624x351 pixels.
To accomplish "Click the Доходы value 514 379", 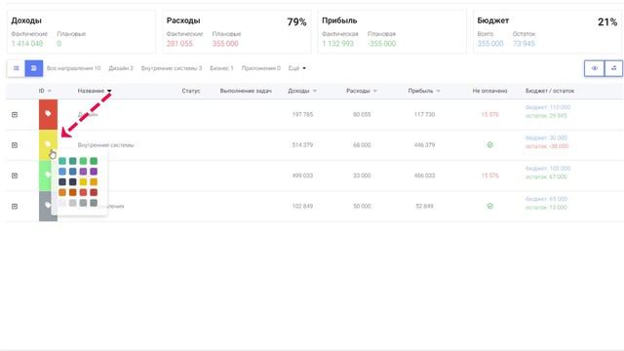I will click(x=302, y=145).
